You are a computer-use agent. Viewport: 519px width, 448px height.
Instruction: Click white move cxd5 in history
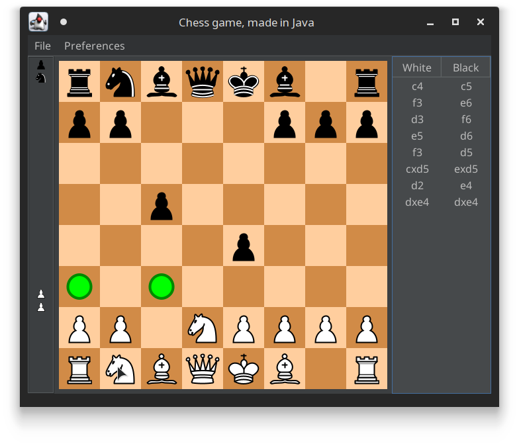pos(417,169)
